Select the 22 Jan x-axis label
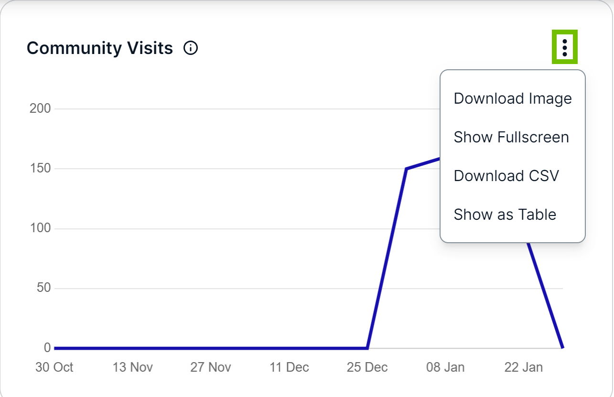This screenshot has width=614, height=397. (524, 367)
